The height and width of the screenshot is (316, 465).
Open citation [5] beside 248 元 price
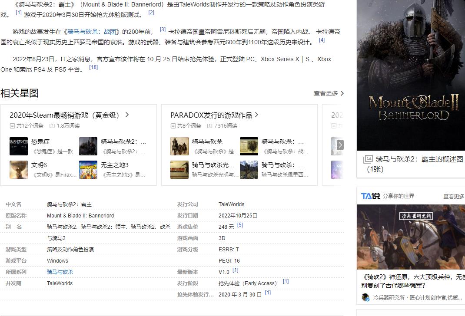click(240, 225)
